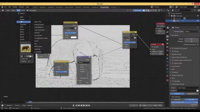Open the Render properties tab icon
This screenshot has width=200, height=112.
pyautogui.click(x=167, y=37)
